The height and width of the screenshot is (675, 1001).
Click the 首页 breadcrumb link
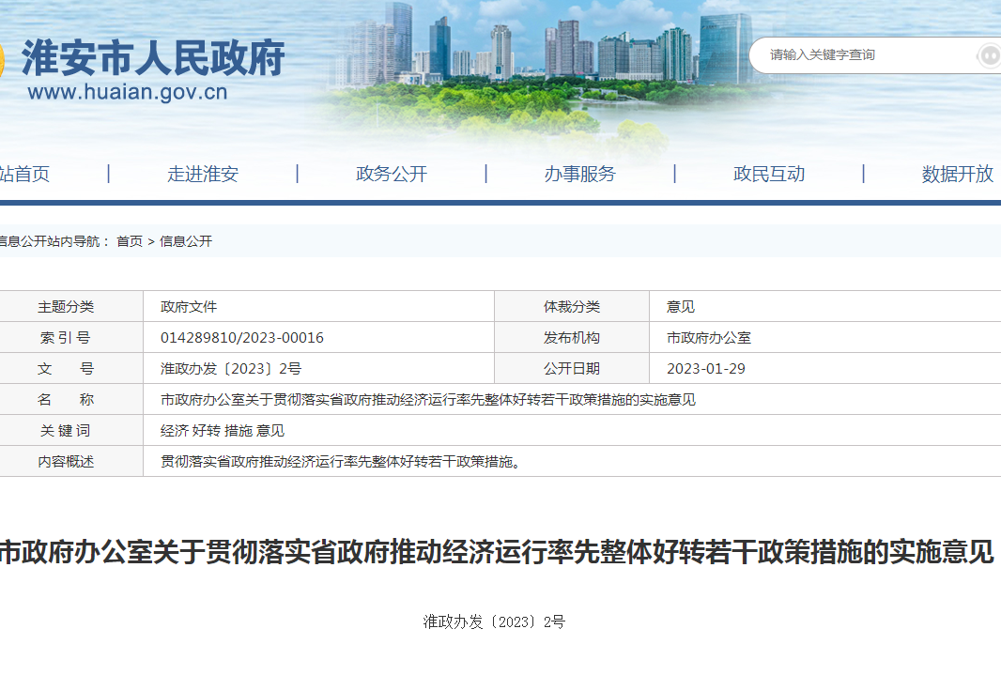[x=130, y=241]
